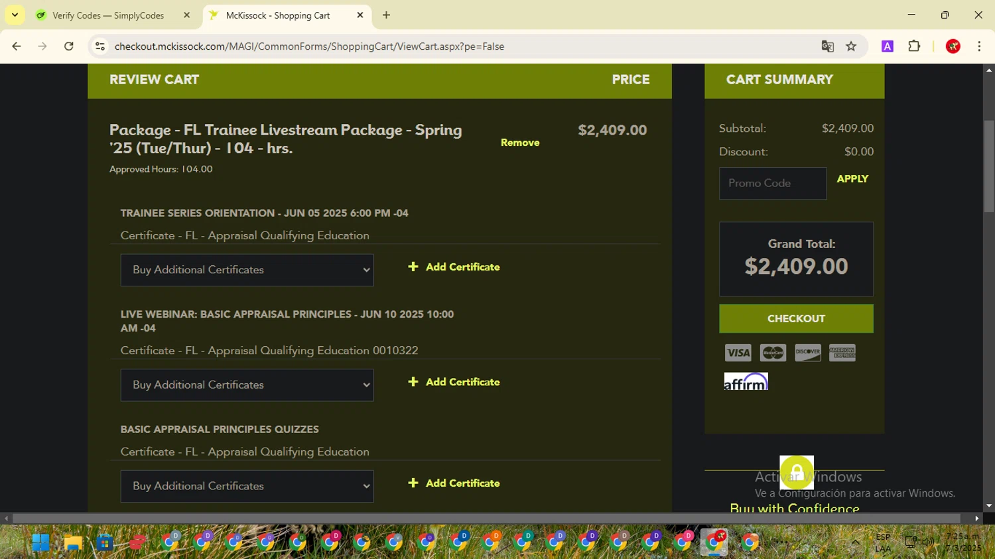Image resolution: width=995 pixels, height=559 pixels.
Task: Click the package title FL Trainee Livestream Package
Action: 285,139
